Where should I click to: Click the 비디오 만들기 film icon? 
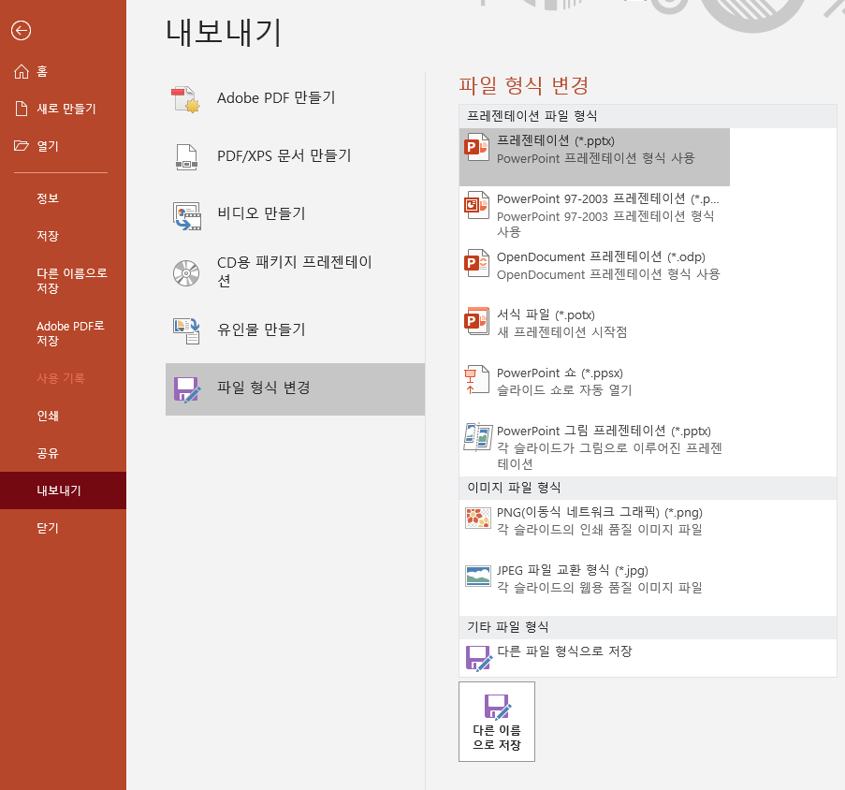pos(186,215)
